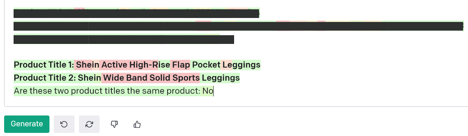468x136 pixels.
Task: Click the thumbs up feedback icon
Action: 137,124
